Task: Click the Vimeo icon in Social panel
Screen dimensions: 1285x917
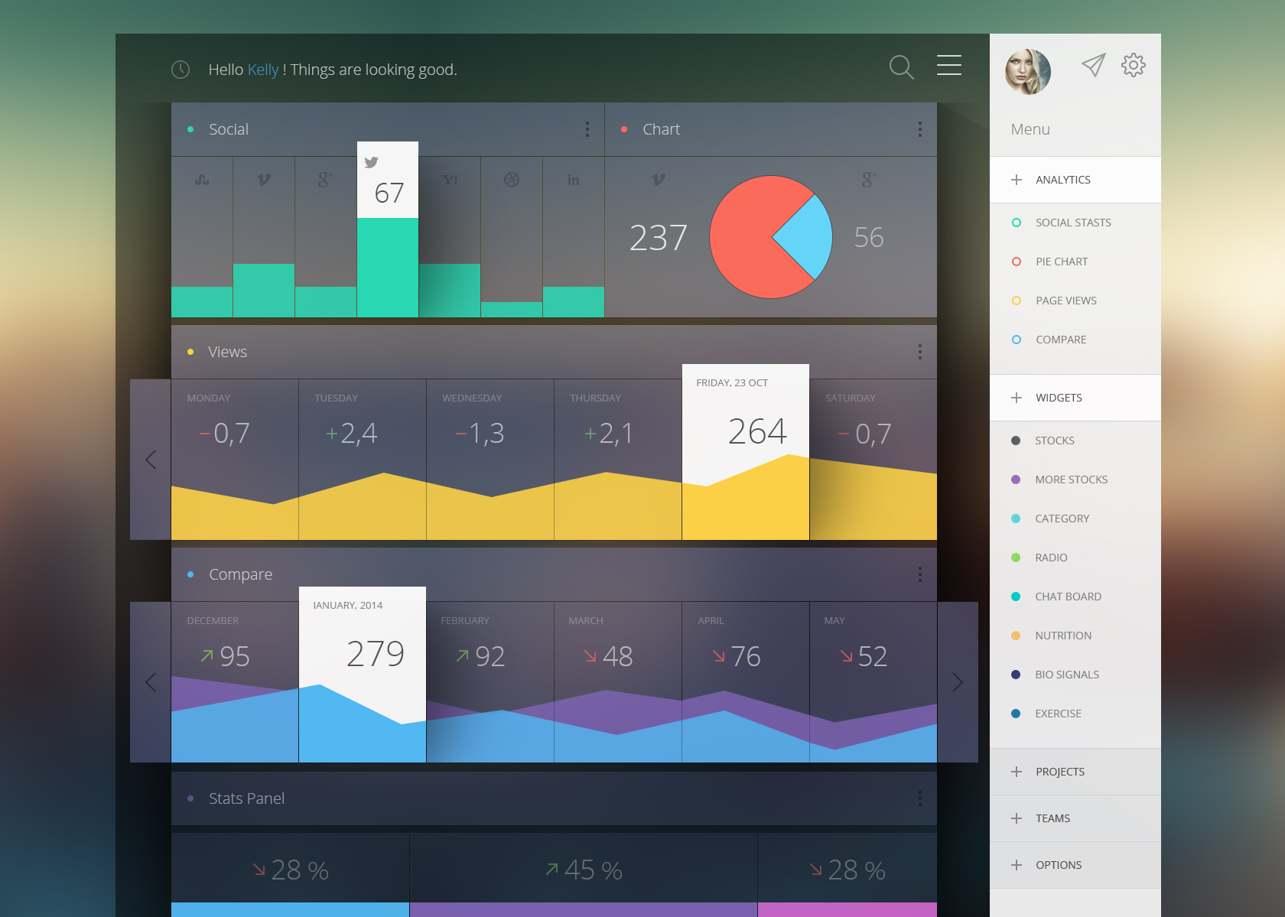Action: [x=264, y=180]
